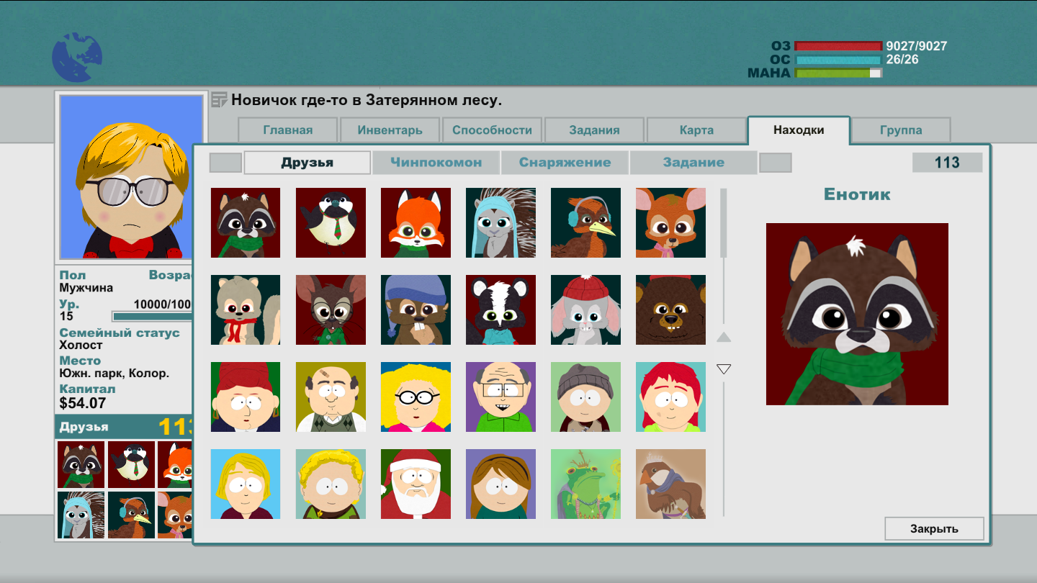
Task: Select the man with glasses on purple background
Action: coord(500,397)
